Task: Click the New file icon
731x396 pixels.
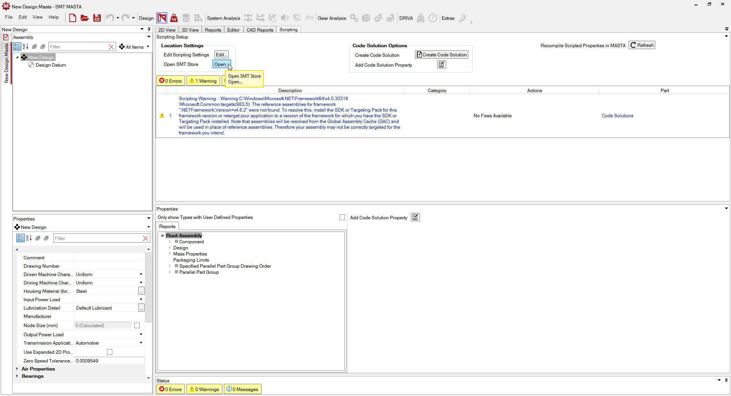Action: (x=73, y=18)
